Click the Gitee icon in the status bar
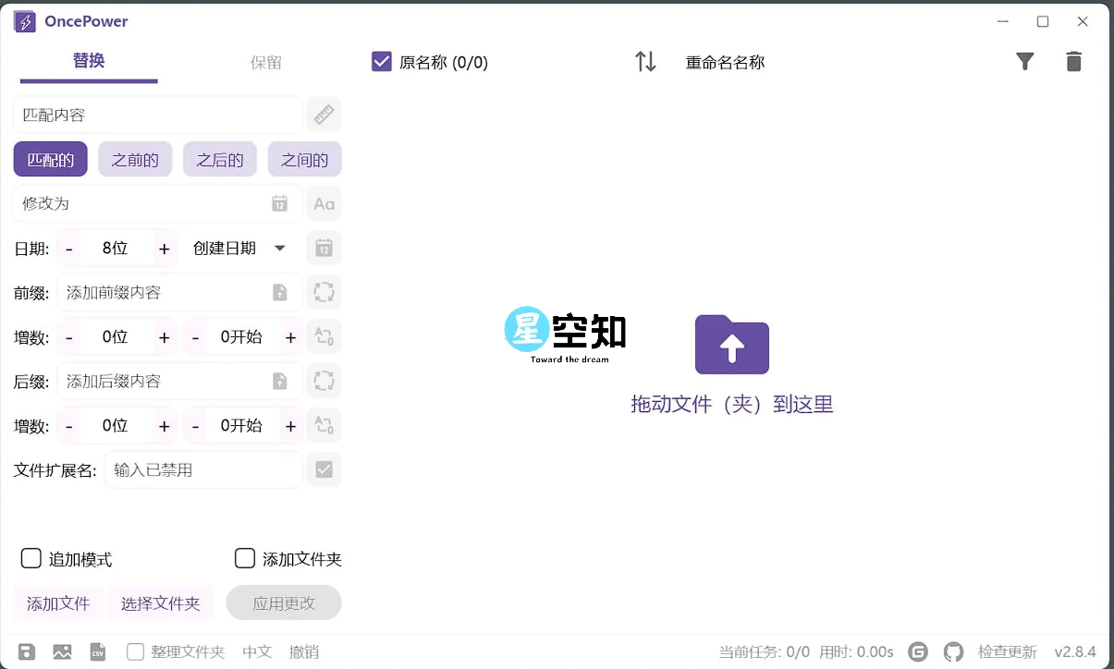This screenshot has height=669, width=1114. tap(917, 651)
